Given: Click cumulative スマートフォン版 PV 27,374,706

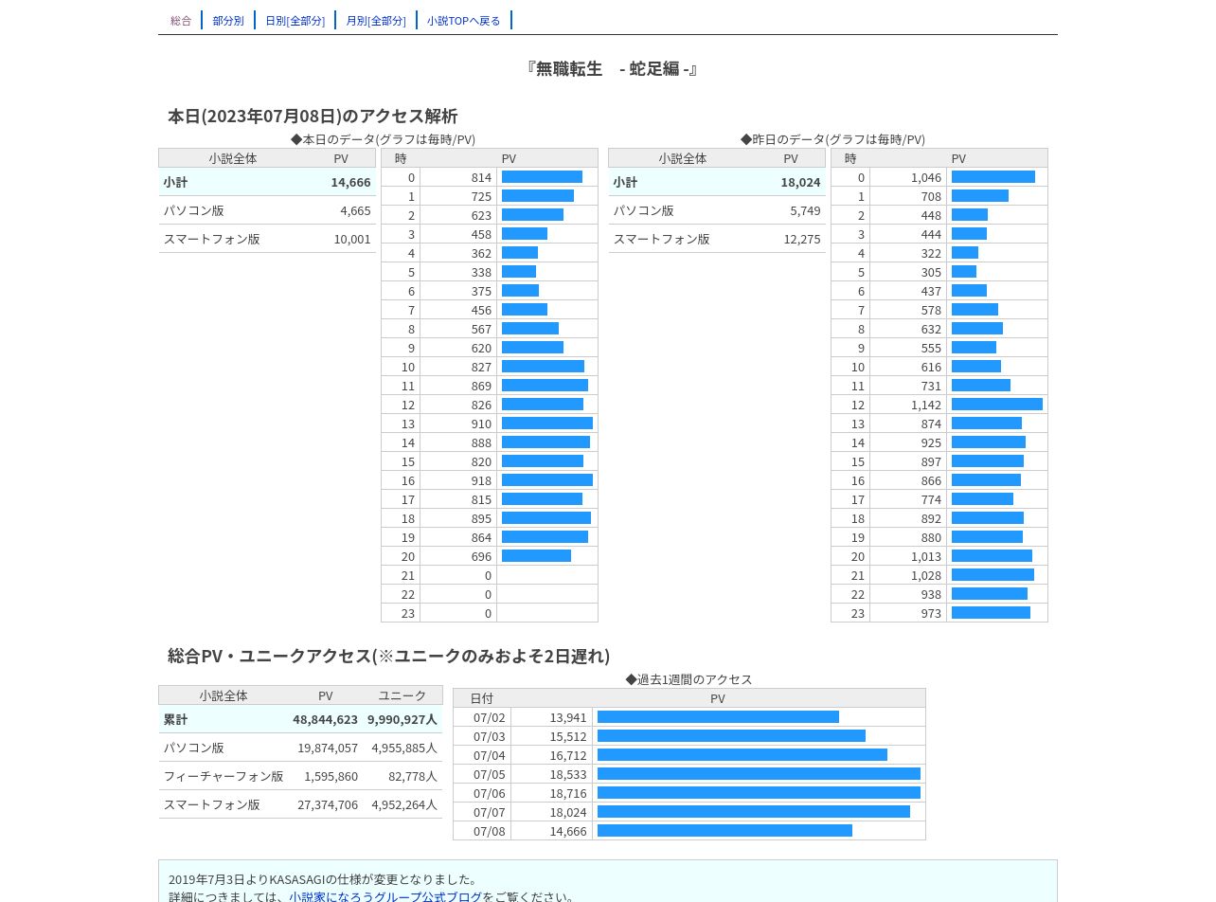Looking at the screenshot, I should 328,804.
